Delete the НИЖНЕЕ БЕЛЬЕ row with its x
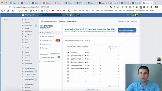Screen dimensions: 162x91 (118, 65)
